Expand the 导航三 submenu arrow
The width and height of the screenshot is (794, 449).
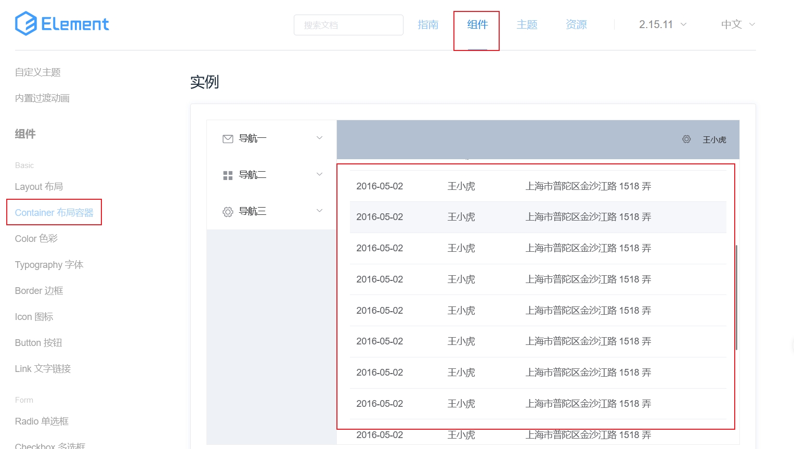[x=319, y=211]
